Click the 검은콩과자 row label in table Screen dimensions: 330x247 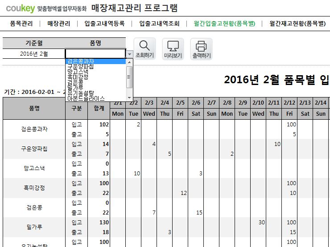coord(34,129)
